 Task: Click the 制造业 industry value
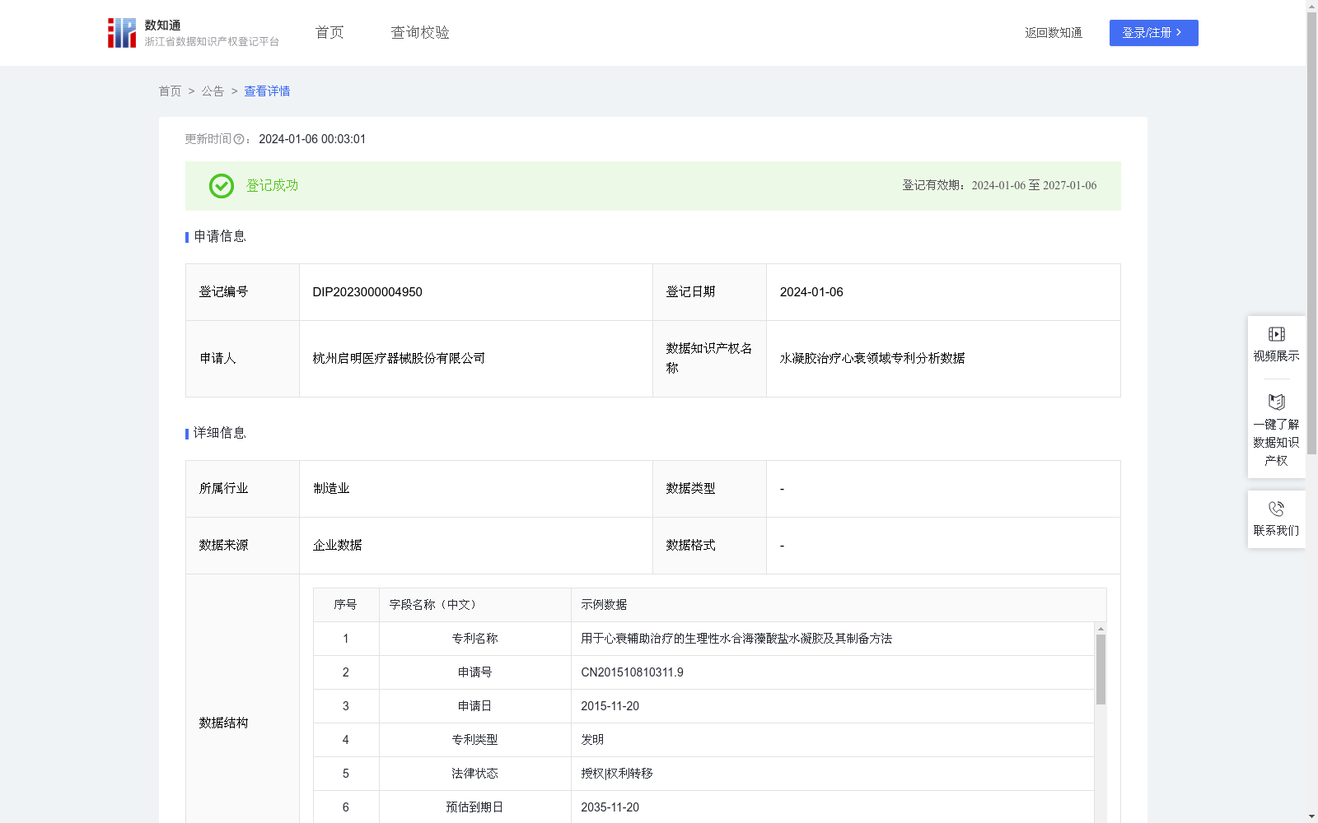[x=331, y=489]
